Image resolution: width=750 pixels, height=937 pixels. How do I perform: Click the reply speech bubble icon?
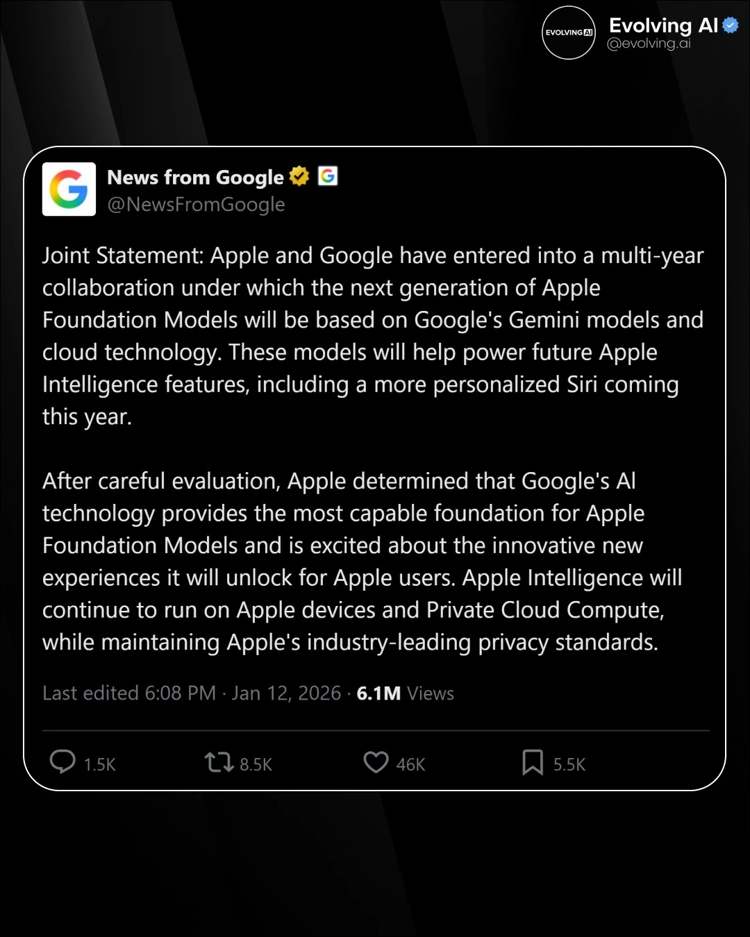tap(62, 762)
